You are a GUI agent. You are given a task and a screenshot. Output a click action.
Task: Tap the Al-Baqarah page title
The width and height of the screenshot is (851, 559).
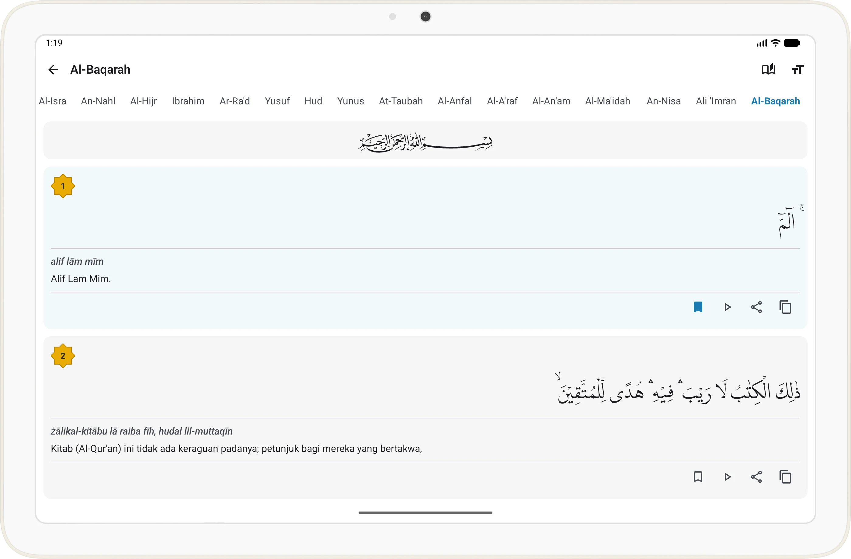coord(100,69)
